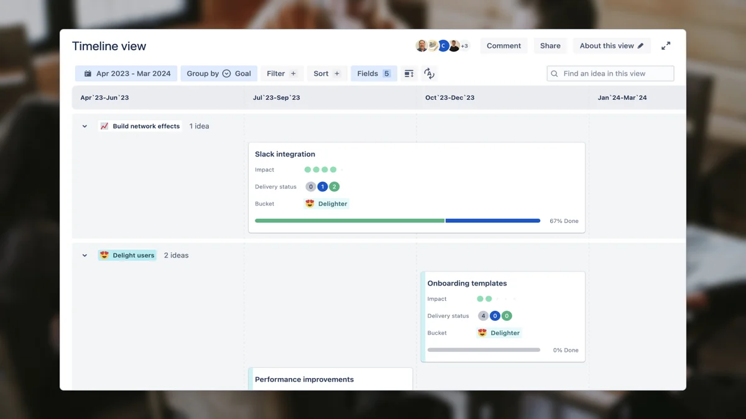Click the search magnifier in the idea search box
Image resolution: width=746 pixels, height=419 pixels.
(554, 73)
